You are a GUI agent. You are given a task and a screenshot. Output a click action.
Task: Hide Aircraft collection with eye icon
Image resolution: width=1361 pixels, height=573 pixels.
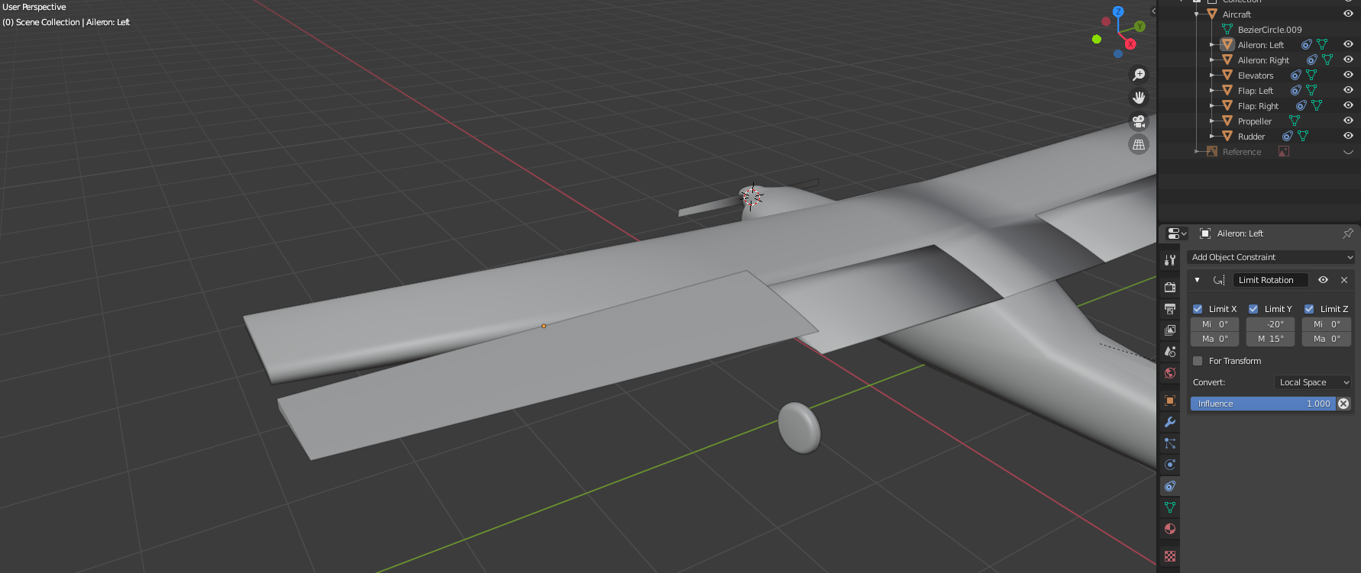[x=1348, y=14]
